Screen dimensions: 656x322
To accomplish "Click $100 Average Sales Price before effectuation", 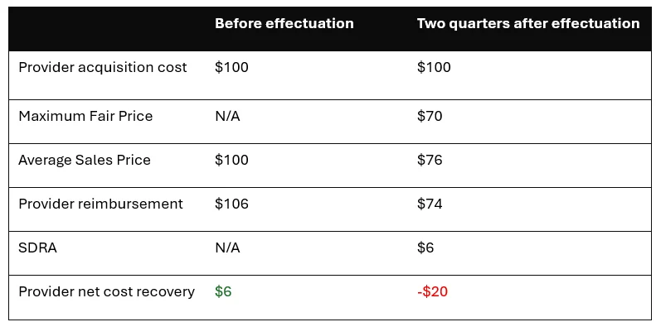I will (231, 160).
